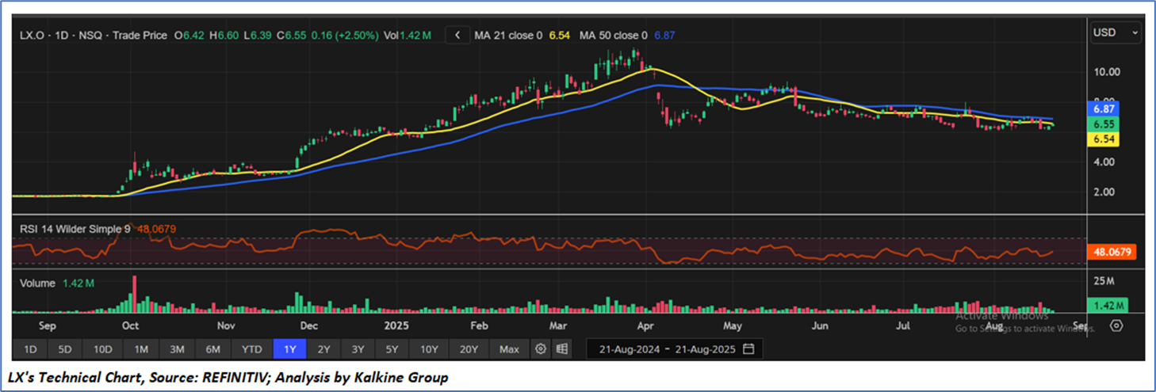Open the calendar date picker icon

click(x=748, y=349)
